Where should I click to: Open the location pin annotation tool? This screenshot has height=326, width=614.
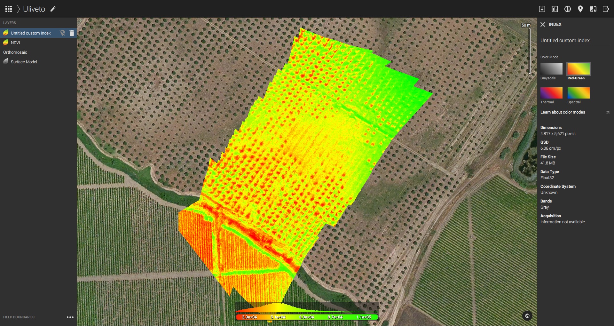point(580,9)
